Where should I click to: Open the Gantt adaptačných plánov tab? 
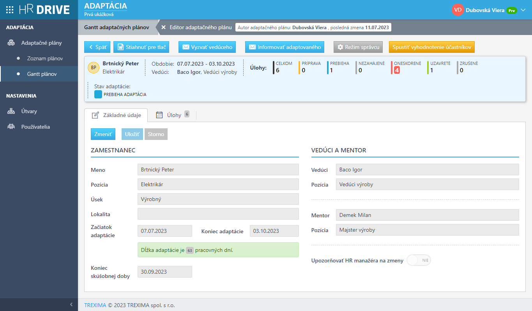tap(117, 28)
